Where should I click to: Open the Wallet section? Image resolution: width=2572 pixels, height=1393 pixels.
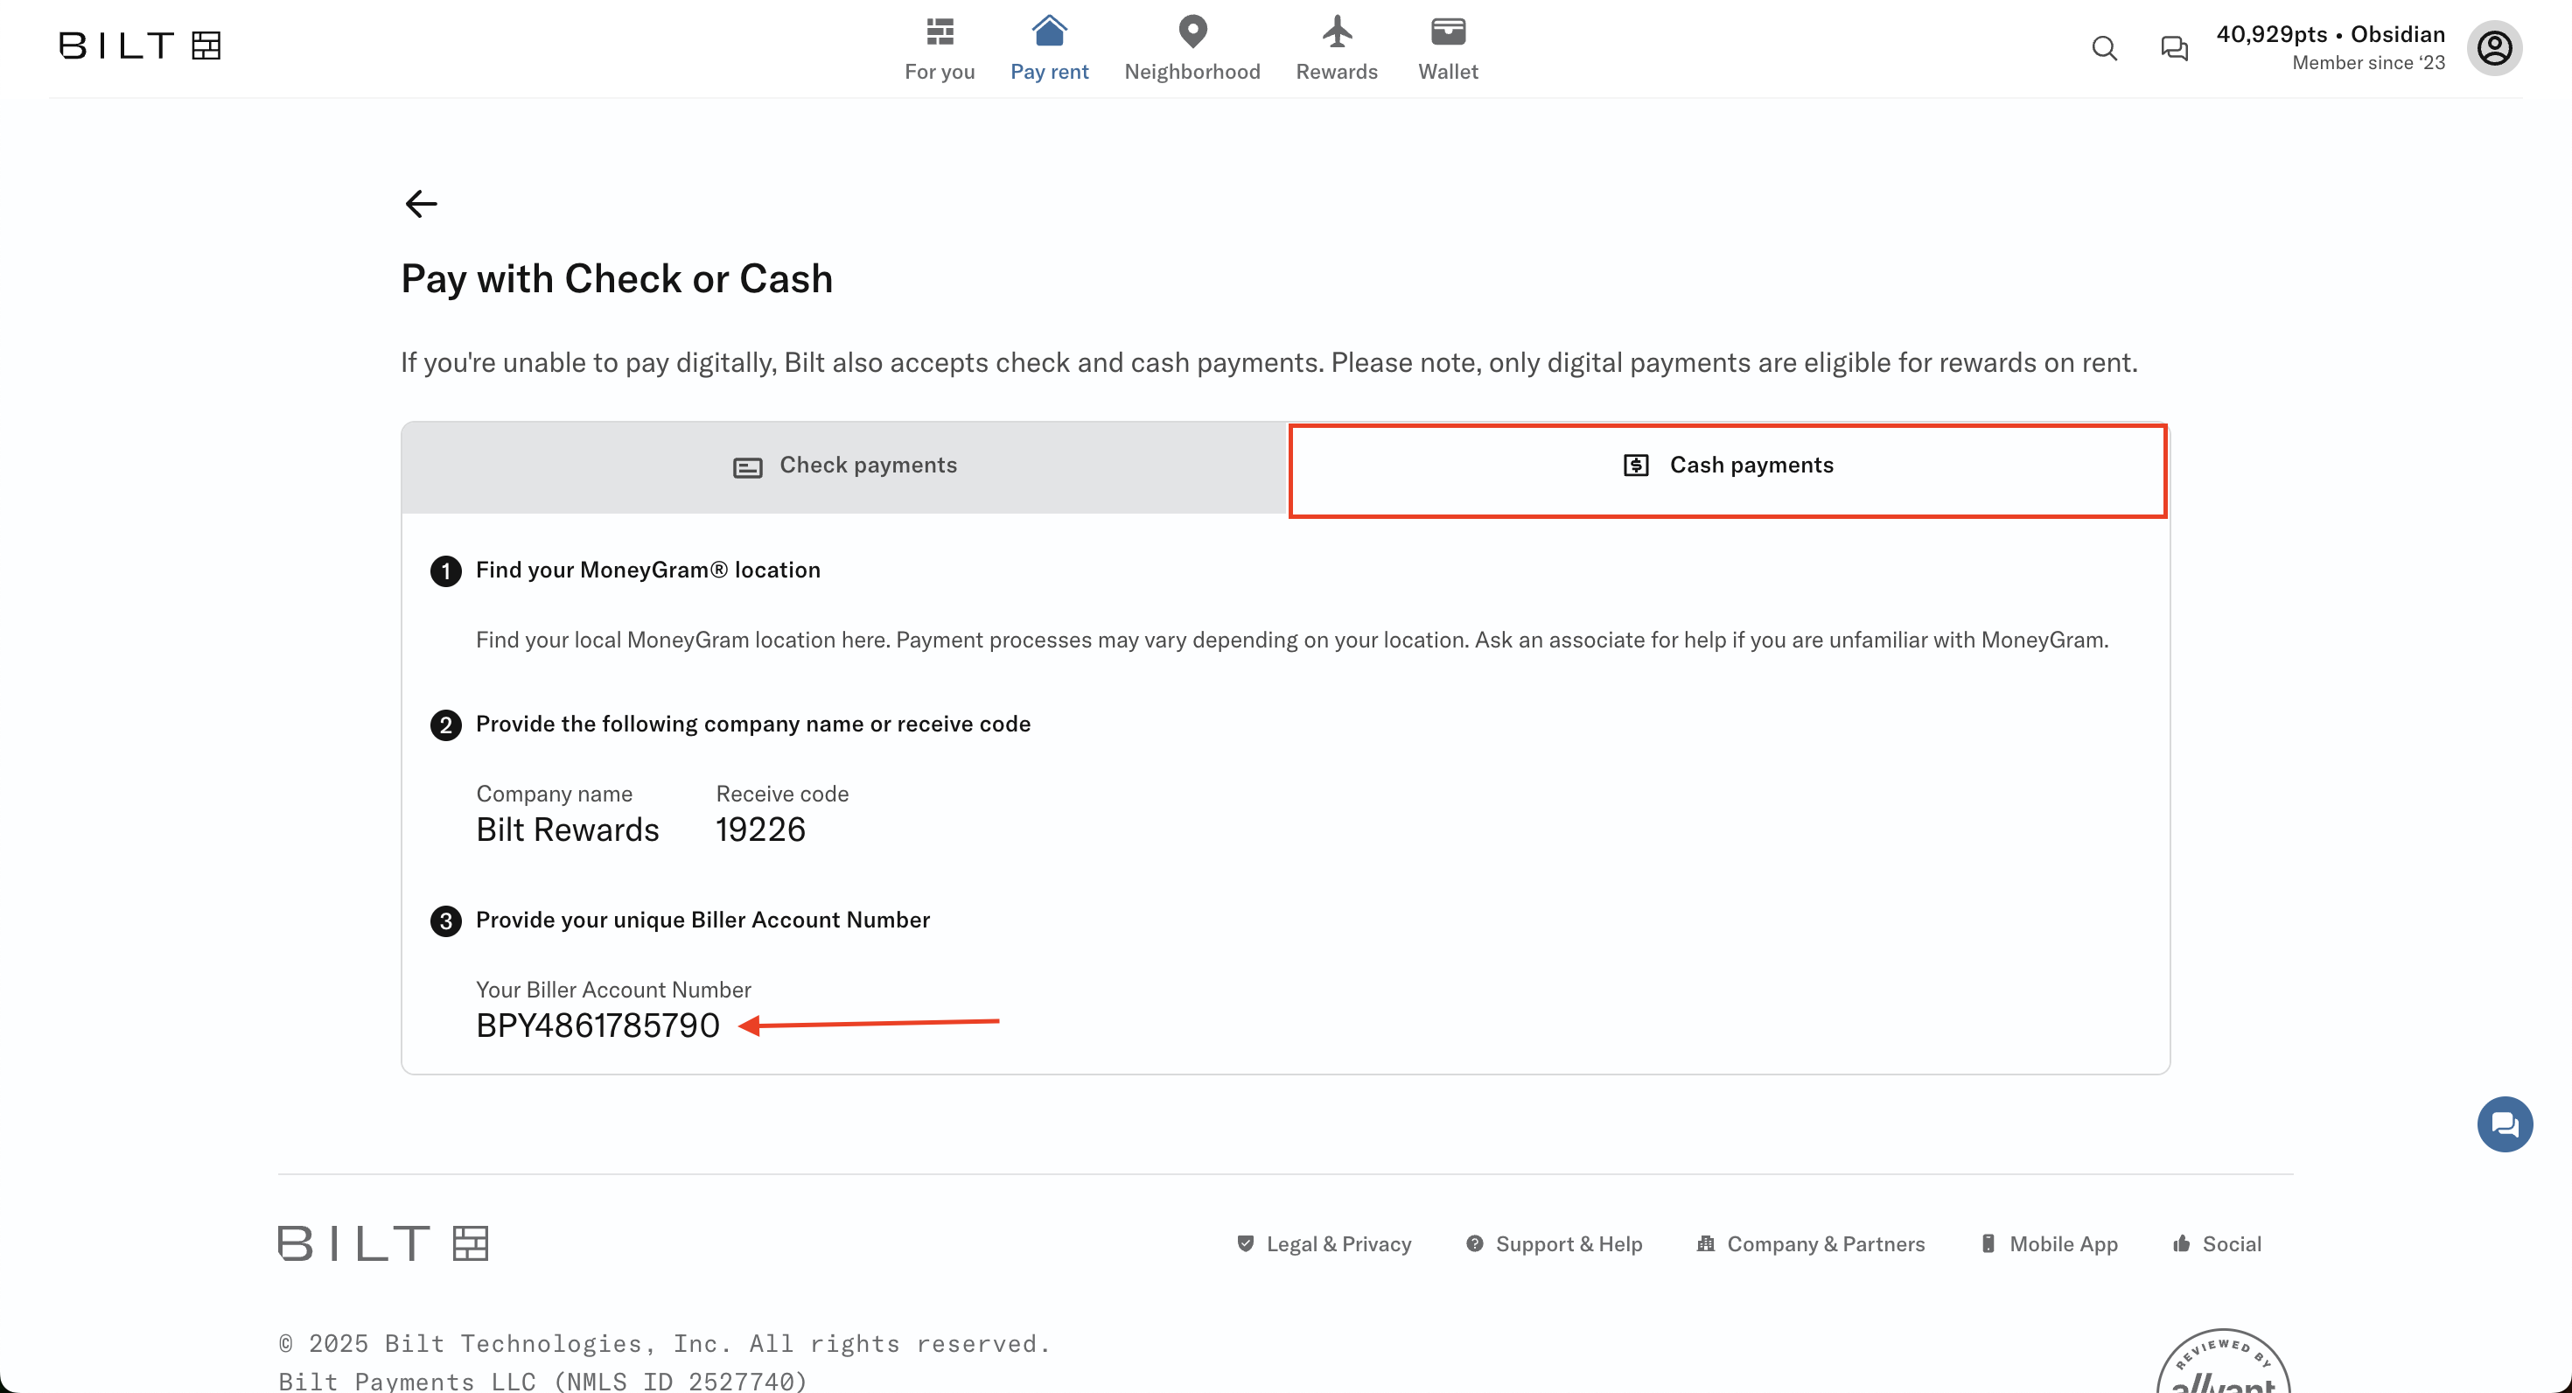point(1448,49)
